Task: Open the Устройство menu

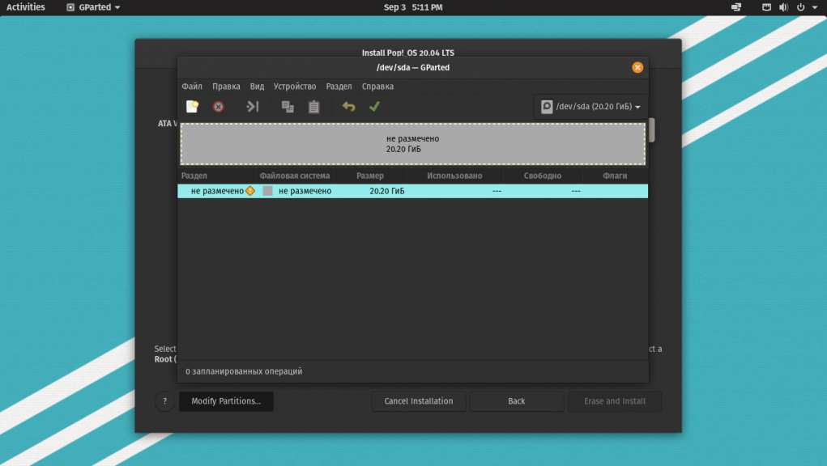Action: pos(295,87)
